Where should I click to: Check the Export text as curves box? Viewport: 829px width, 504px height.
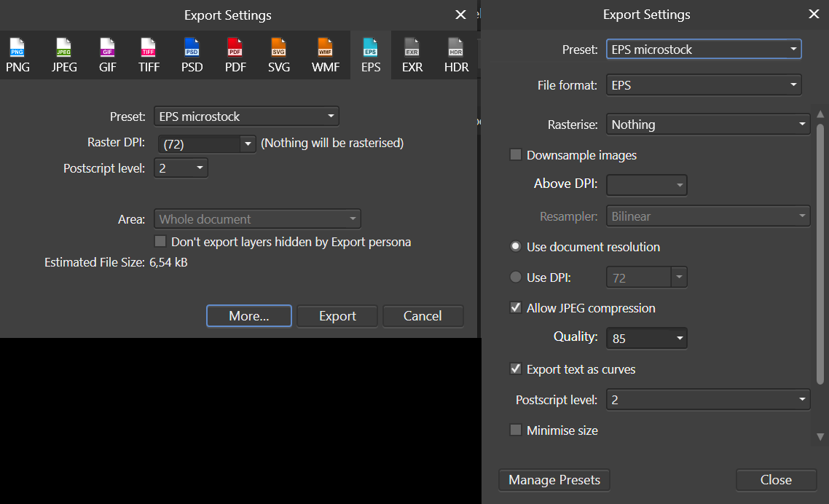pos(515,369)
